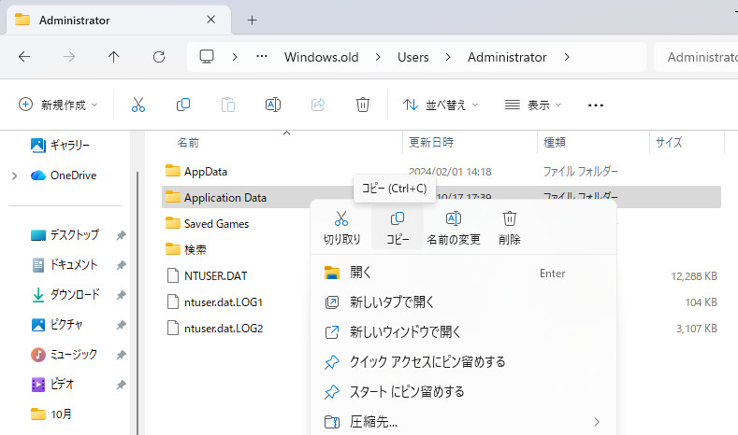Viewport: 738px width, 435px height.
Task: Navigate to Users in breadcrumb
Action: pos(412,57)
